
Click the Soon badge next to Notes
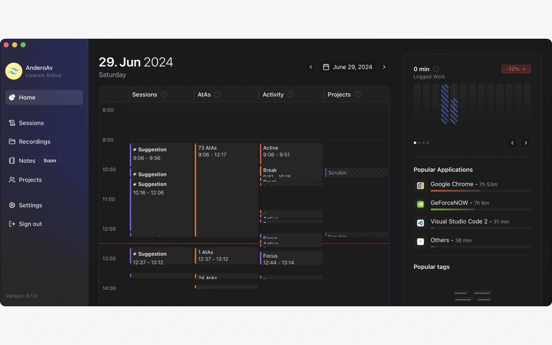point(50,161)
